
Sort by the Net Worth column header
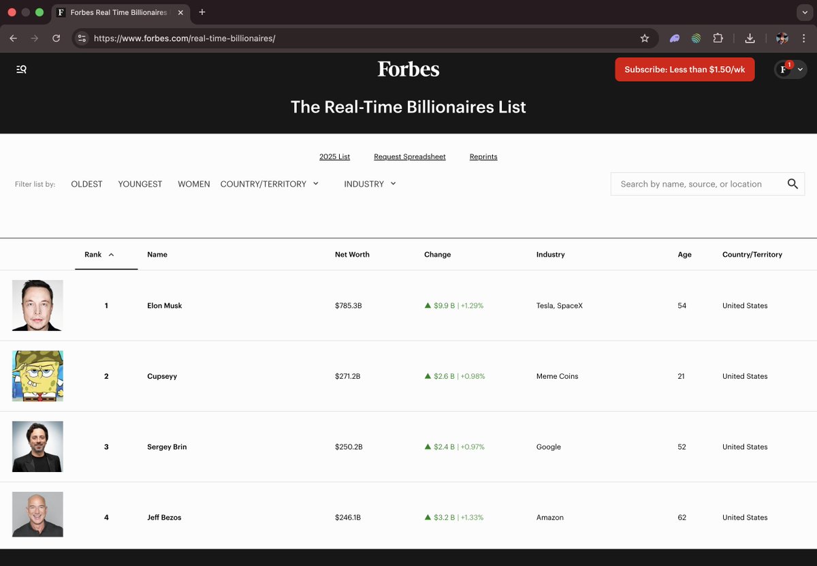coord(352,255)
